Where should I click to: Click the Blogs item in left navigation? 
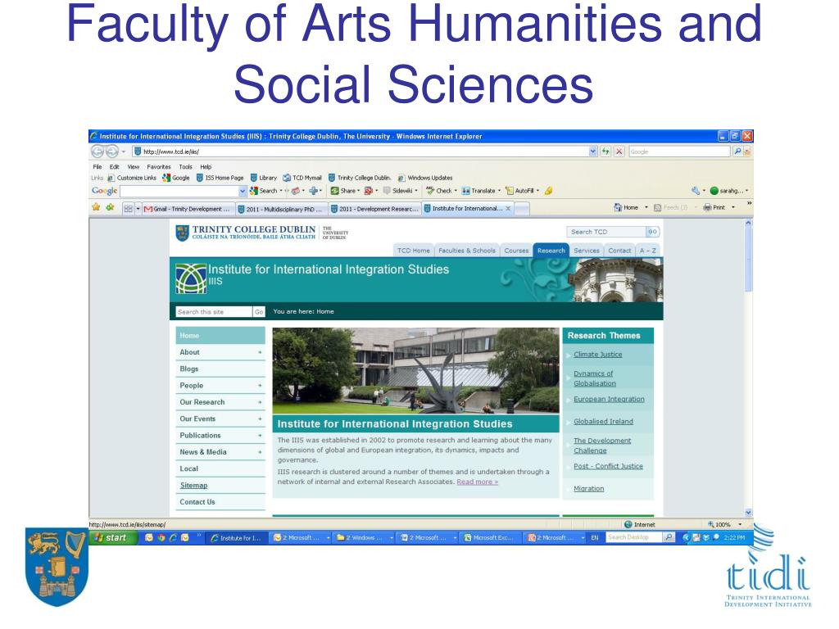[220, 369]
